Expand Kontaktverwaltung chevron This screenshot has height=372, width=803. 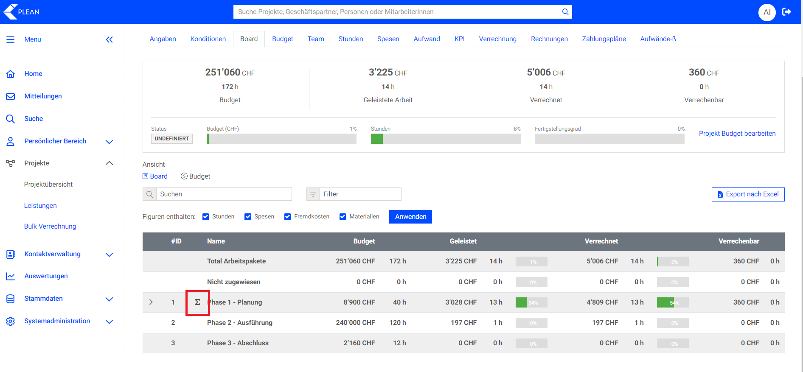point(109,255)
